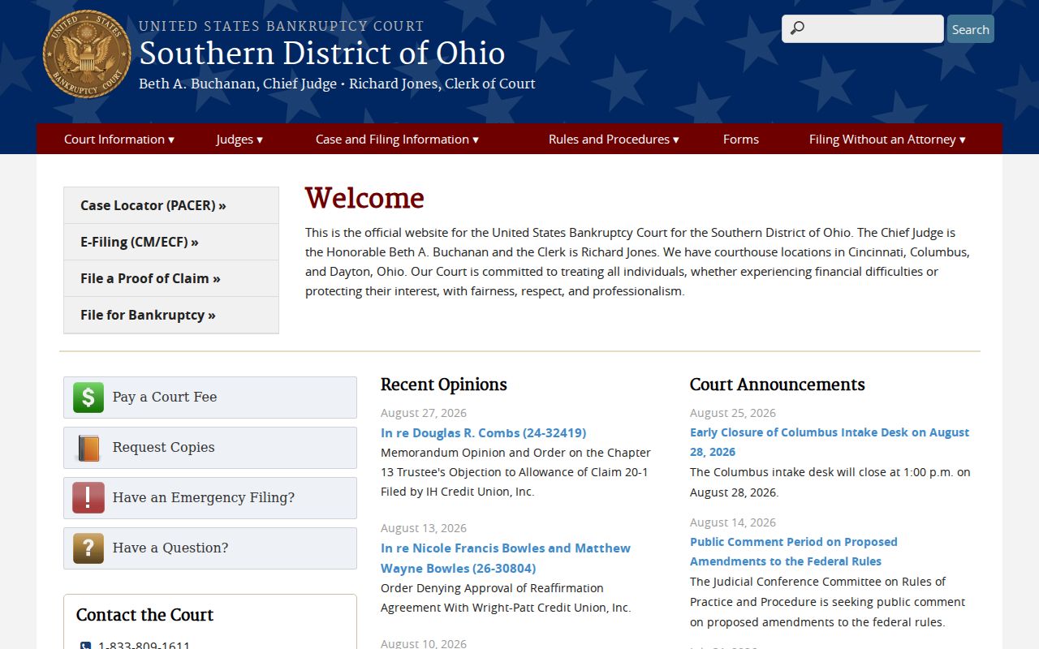1039x649 pixels.
Task: Focus the site search text field
Action: (863, 28)
